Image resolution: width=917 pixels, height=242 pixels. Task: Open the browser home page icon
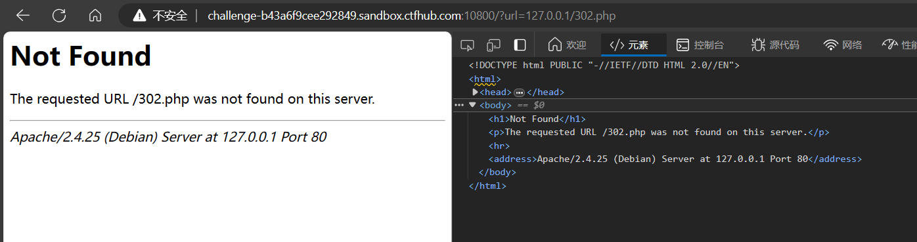point(95,15)
